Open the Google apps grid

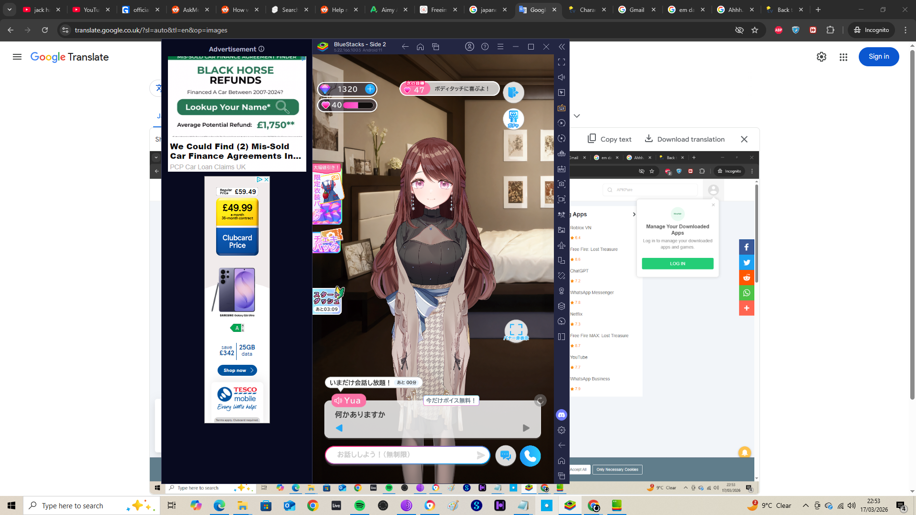(x=843, y=57)
